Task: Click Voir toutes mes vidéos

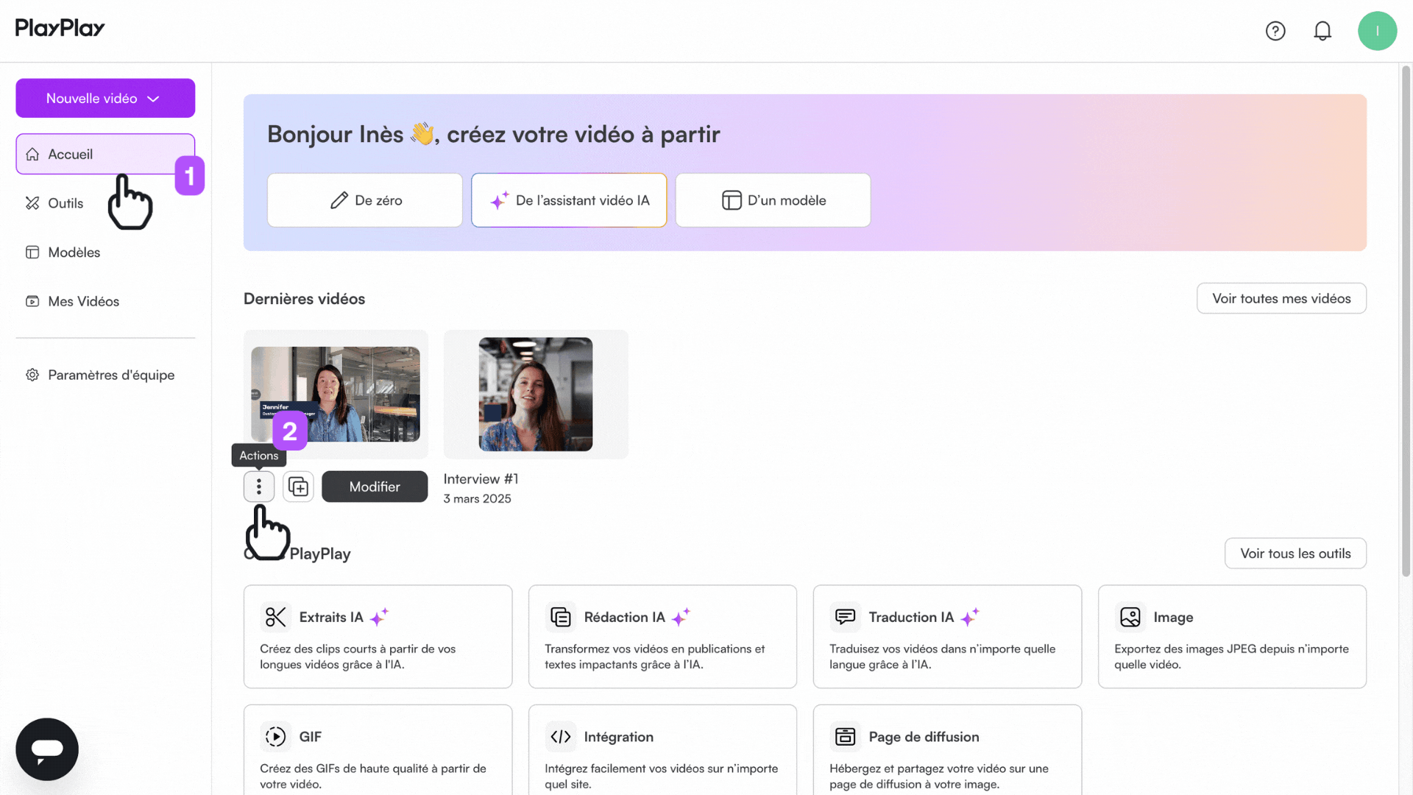Action: click(1281, 298)
